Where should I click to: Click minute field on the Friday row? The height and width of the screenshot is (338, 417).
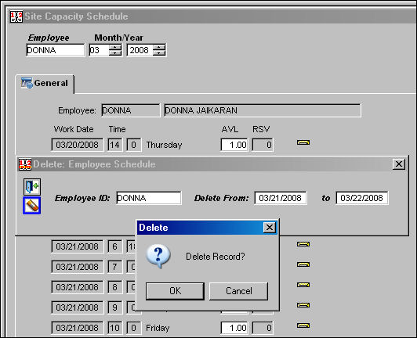point(134,328)
